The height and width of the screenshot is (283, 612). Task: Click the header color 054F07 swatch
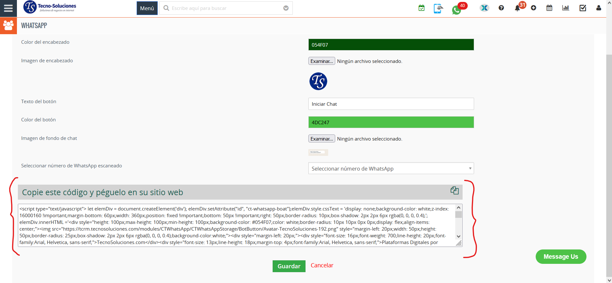click(x=391, y=45)
